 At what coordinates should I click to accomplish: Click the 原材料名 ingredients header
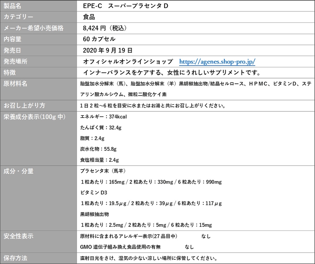[15, 84]
